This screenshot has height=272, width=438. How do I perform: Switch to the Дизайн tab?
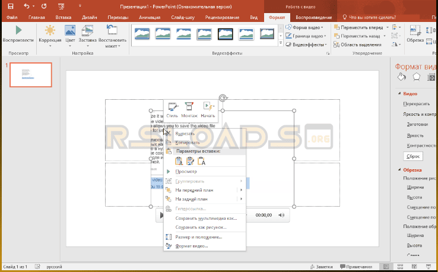(x=90, y=17)
